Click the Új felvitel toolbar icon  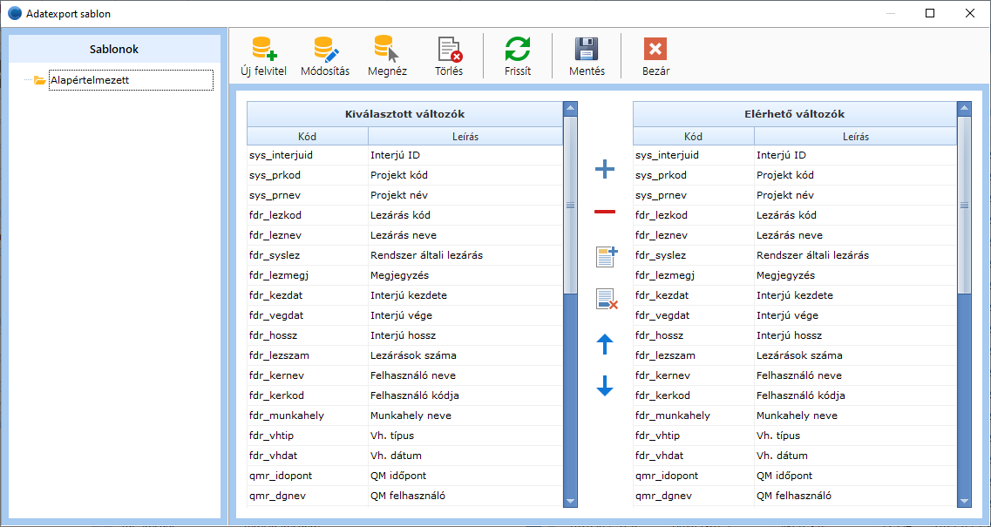click(263, 50)
